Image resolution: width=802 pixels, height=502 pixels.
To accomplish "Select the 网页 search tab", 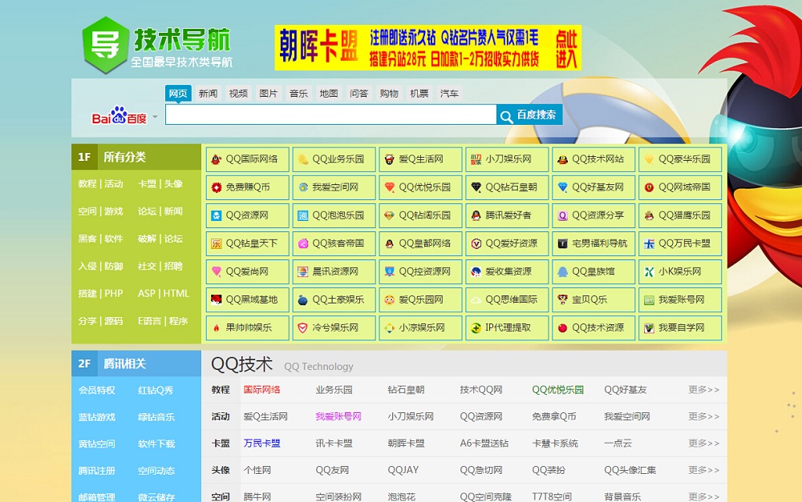I will pos(178,94).
